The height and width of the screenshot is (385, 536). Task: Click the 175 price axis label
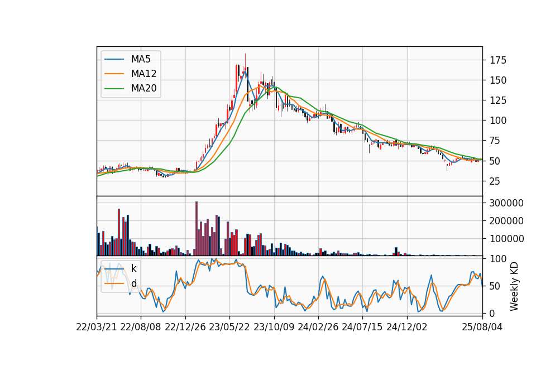click(x=498, y=60)
